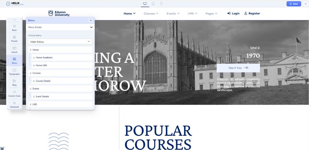The image size is (309, 150).
Task: Open the Basic settings panel
Action: tap(15, 28)
